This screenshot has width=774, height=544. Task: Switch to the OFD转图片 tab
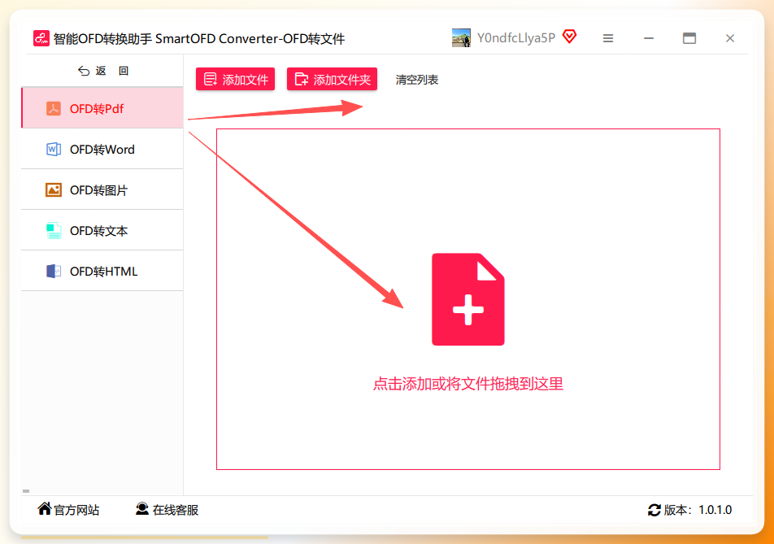point(102,189)
